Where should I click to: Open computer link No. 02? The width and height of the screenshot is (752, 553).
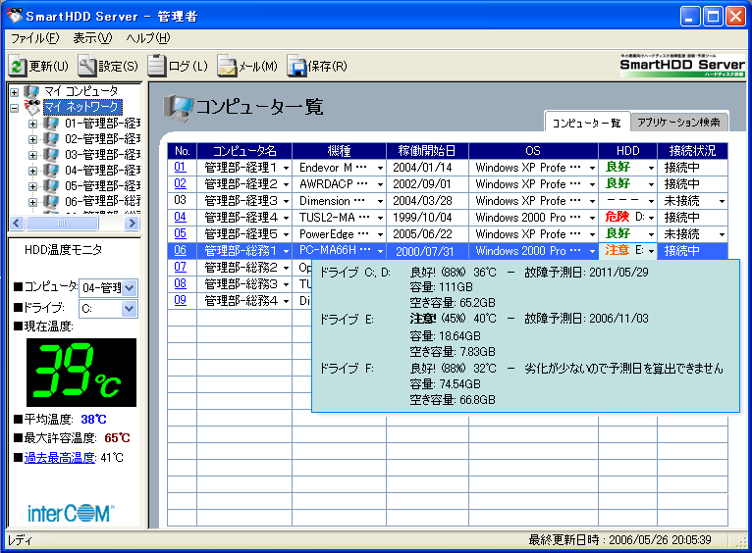[x=180, y=183]
